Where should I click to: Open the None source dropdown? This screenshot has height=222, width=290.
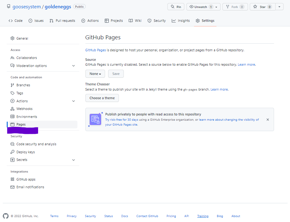[x=95, y=74]
